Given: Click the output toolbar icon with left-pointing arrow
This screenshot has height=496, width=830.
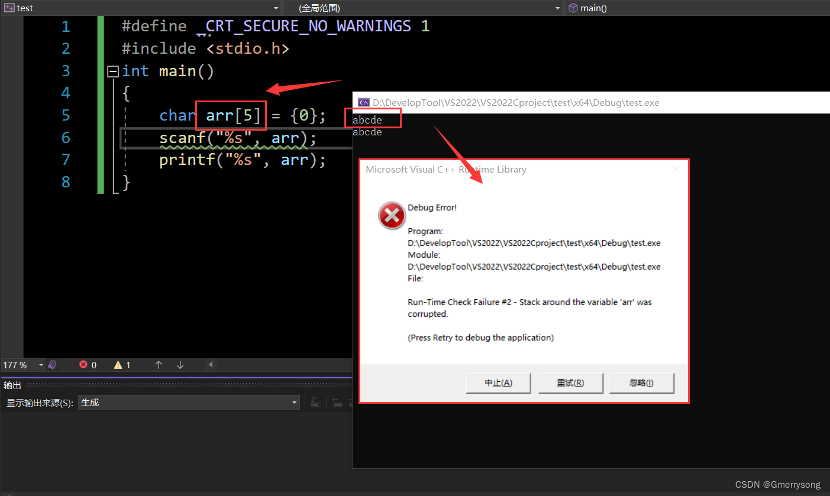Looking at the screenshot, I should [x=337, y=403].
